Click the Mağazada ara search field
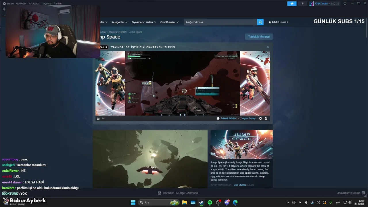This screenshot has height=207, width=368. coord(220,22)
